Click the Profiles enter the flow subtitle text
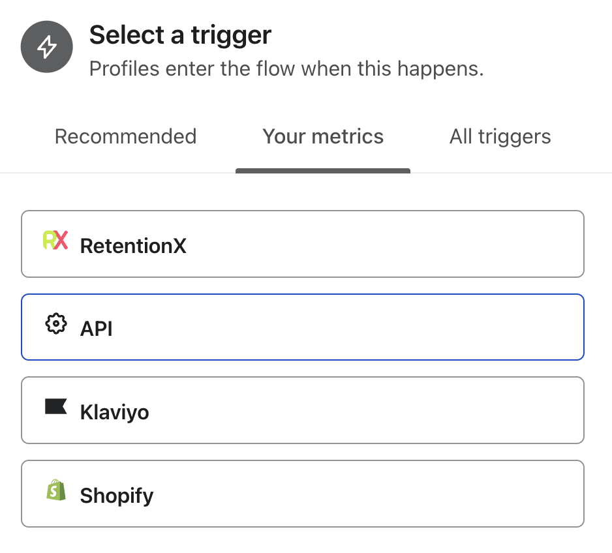The image size is (612, 553). pyautogui.click(x=286, y=68)
